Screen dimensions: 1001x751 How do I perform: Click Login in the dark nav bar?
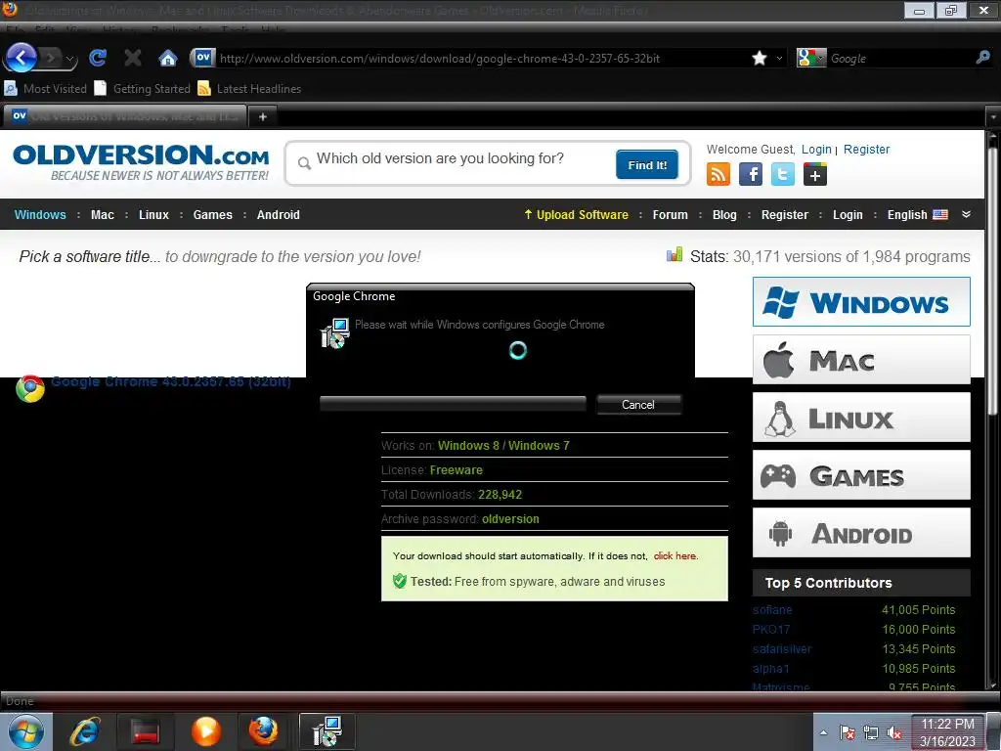pos(848,214)
